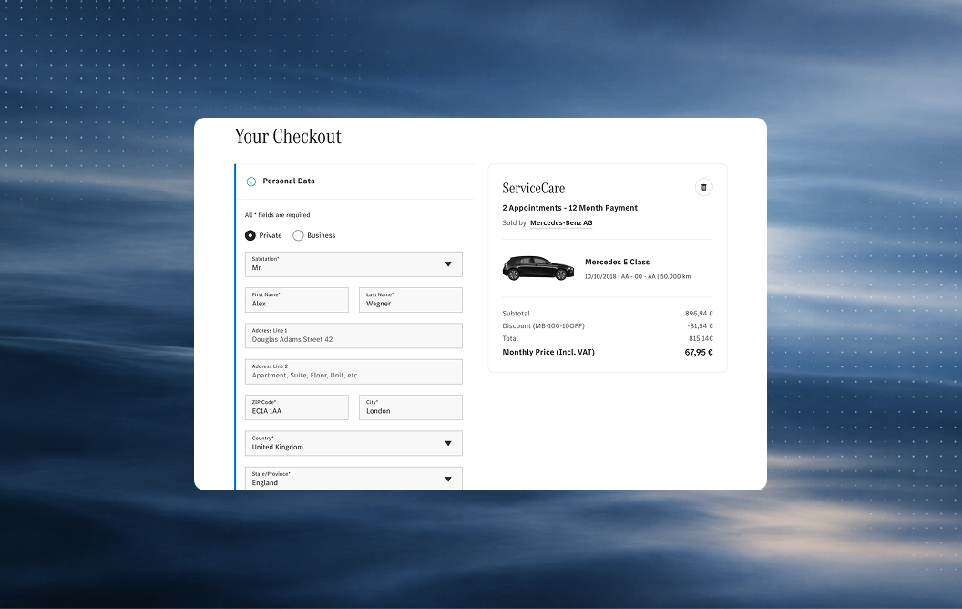
Task: Click the Address Line 2 input field
Action: coord(353,371)
